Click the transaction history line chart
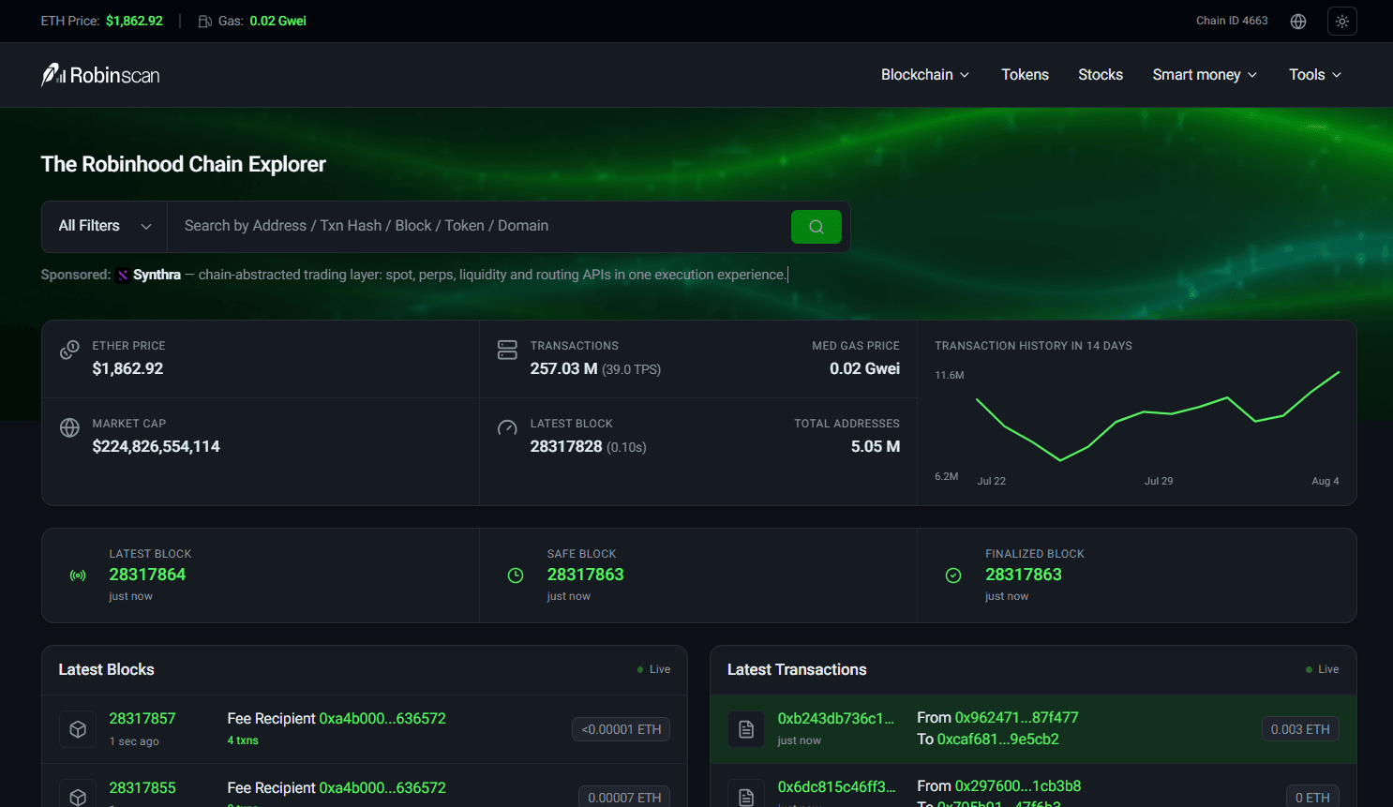This screenshot has height=807, width=1393. pos(1158,416)
